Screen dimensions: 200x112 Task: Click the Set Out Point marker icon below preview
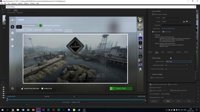coord(48,96)
